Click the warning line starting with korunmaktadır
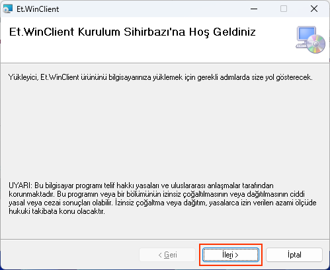The width and height of the screenshot is (330, 270). (x=157, y=194)
